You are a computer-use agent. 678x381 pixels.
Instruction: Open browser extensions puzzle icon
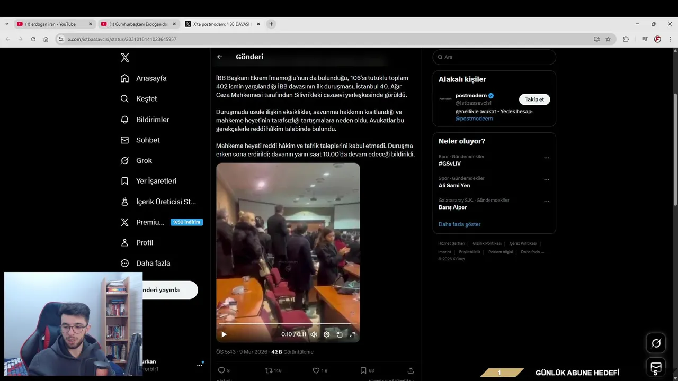tap(626, 39)
